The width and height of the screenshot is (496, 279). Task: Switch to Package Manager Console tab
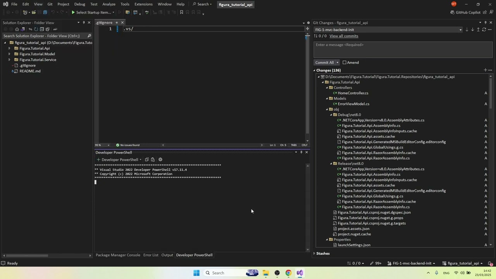pyautogui.click(x=118, y=255)
